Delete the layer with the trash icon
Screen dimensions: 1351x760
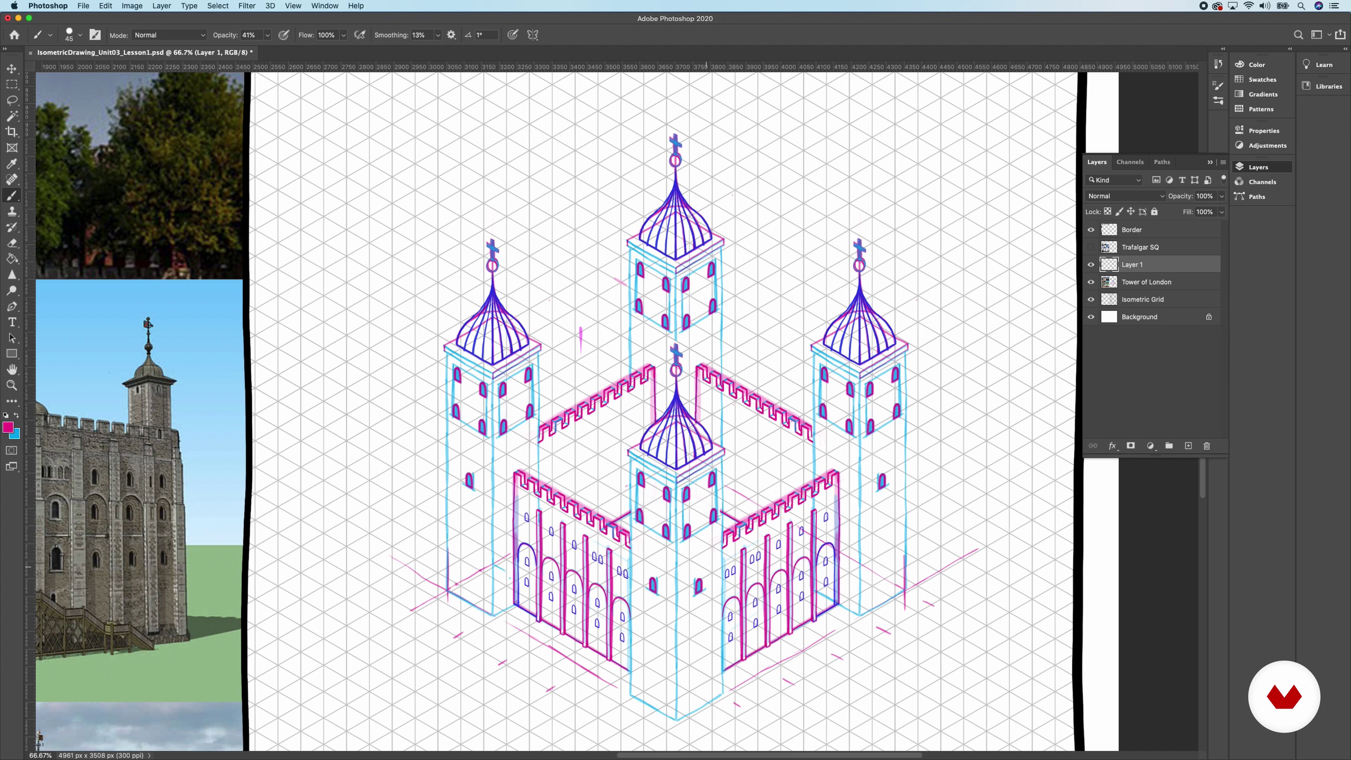(x=1206, y=446)
